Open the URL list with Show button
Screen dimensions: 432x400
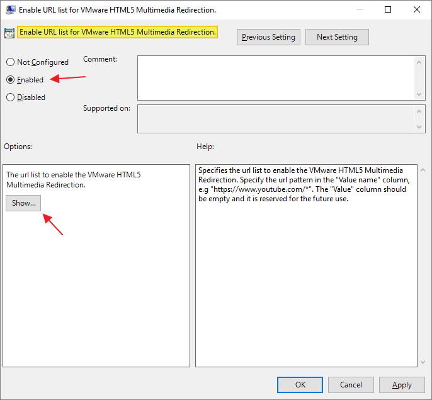tap(24, 203)
